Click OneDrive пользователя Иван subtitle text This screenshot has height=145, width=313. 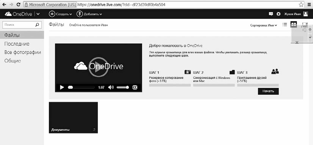click(88, 25)
